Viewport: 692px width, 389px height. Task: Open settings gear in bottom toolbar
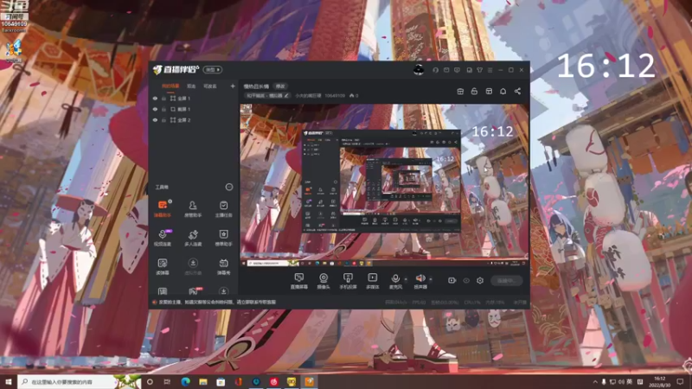pyautogui.click(x=480, y=280)
